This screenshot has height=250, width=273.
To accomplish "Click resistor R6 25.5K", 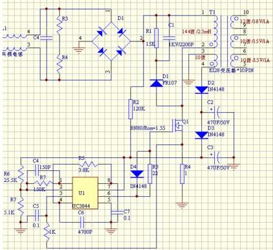I will [21, 174].
